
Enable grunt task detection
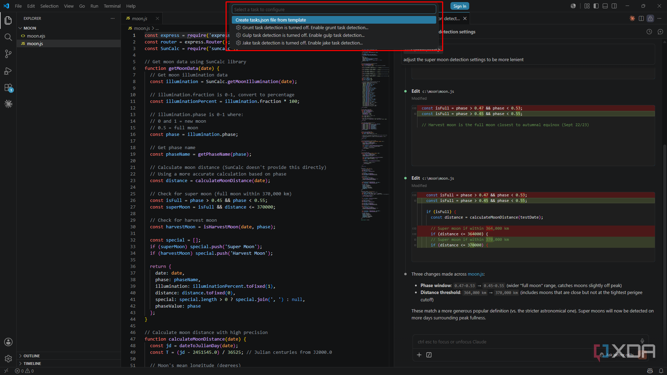pyautogui.click(x=334, y=27)
